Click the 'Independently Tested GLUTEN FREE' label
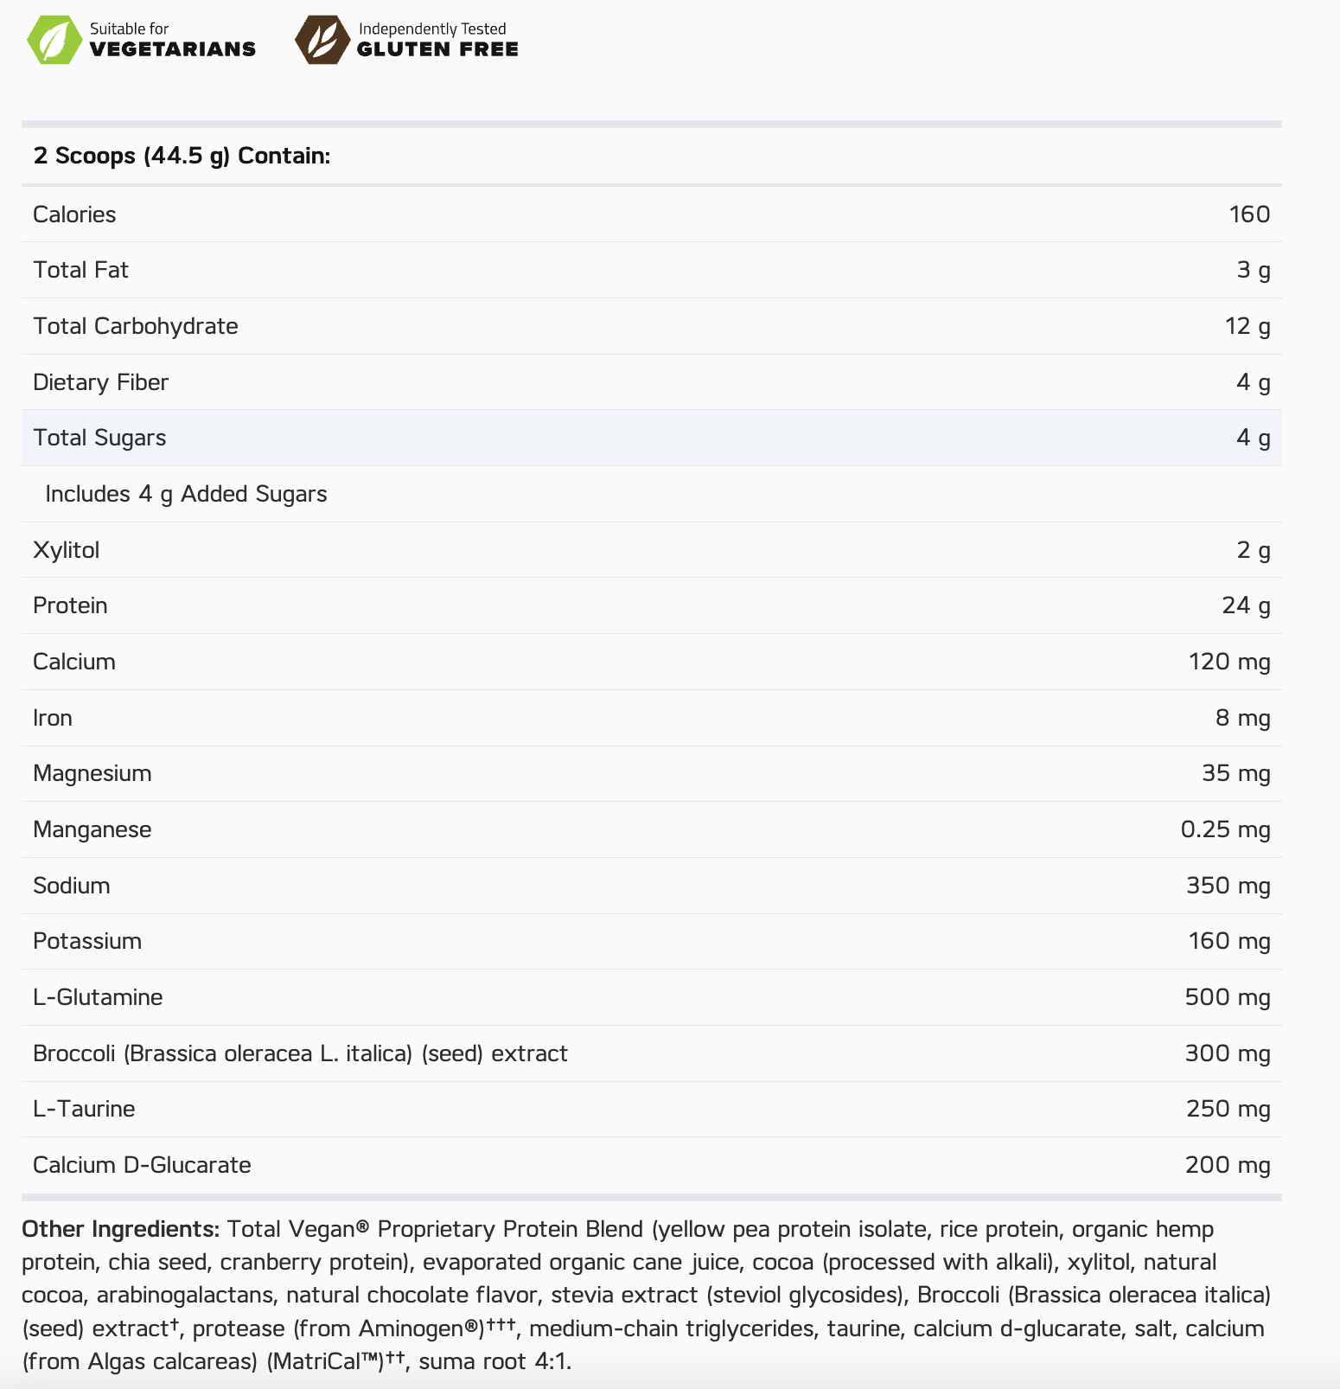Image resolution: width=1340 pixels, height=1389 pixels. click(437, 40)
